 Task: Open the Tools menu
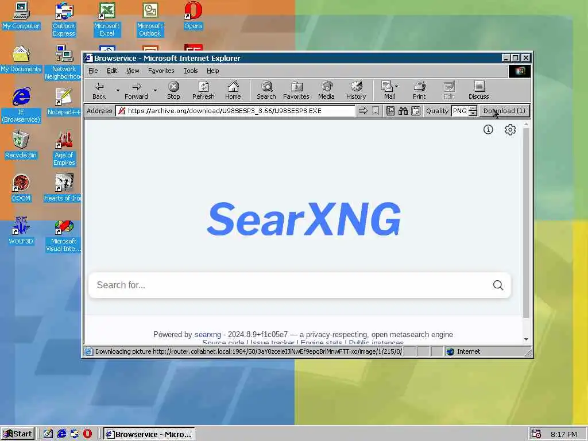(x=191, y=71)
